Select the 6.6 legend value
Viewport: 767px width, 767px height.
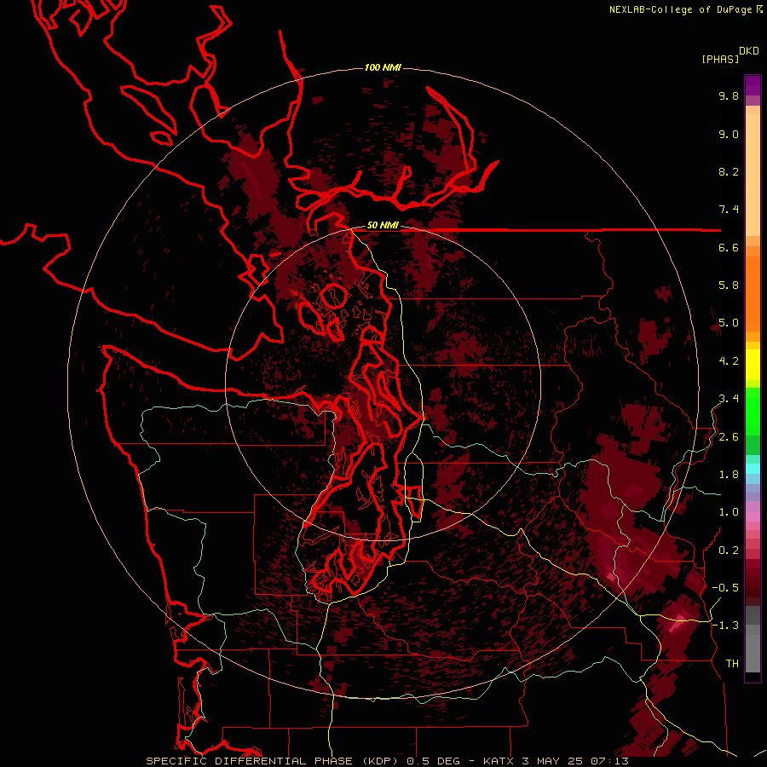tap(729, 247)
